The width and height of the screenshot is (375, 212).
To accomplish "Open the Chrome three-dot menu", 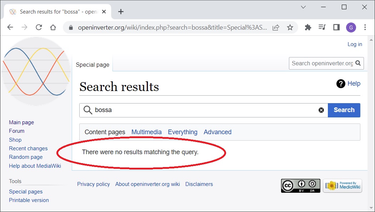I will 365,27.
